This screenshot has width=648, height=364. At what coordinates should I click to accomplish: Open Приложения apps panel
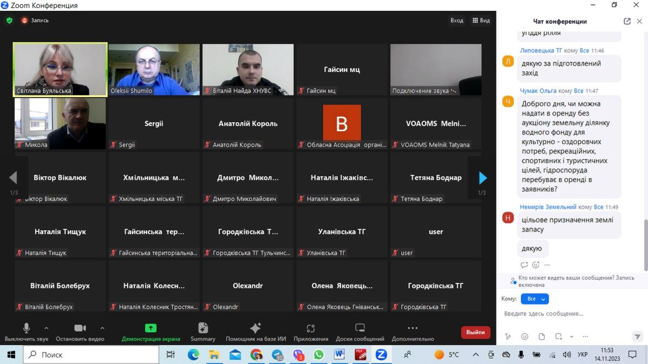click(x=310, y=332)
